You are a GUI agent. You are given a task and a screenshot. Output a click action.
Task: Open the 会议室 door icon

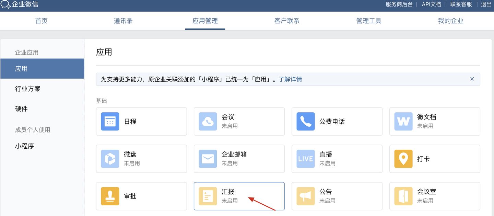[x=403, y=196]
